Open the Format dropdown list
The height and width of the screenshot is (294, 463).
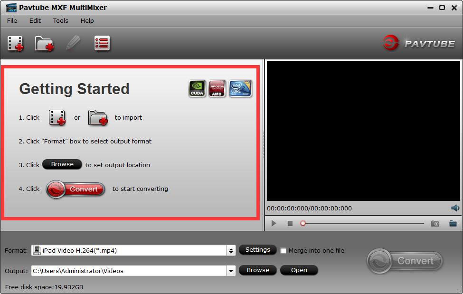click(128, 250)
